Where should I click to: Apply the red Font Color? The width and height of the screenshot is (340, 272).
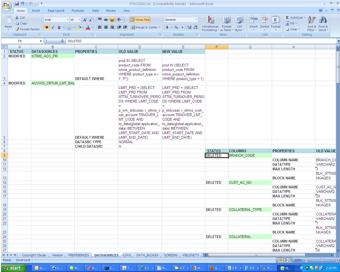pyautogui.click(x=88, y=27)
